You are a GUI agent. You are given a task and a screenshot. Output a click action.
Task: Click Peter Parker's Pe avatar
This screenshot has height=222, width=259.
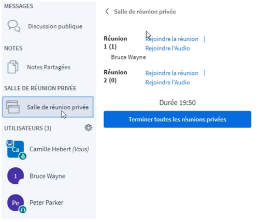coord(16,202)
